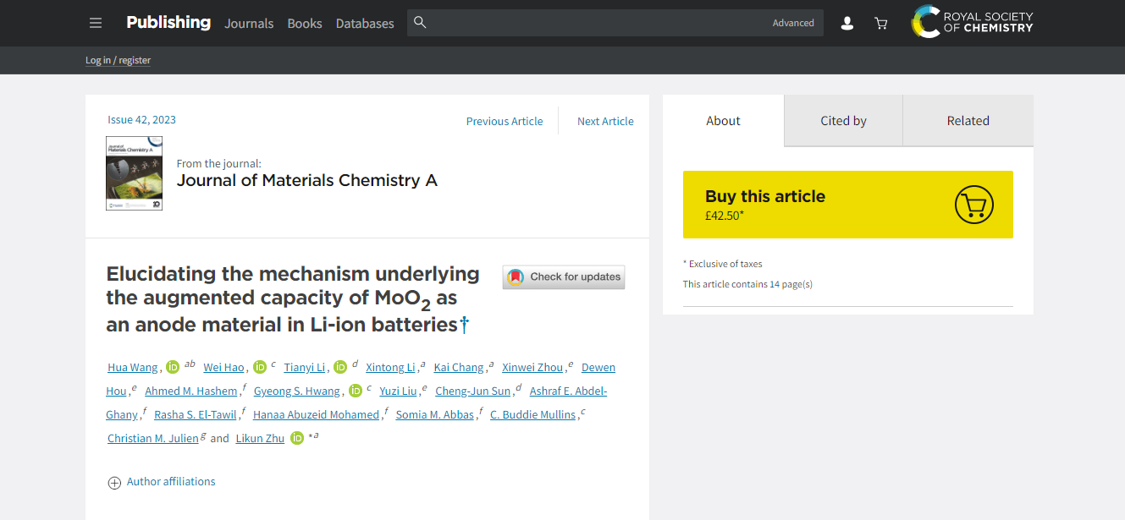Go to Previous Article

pyautogui.click(x=505, y=121)
